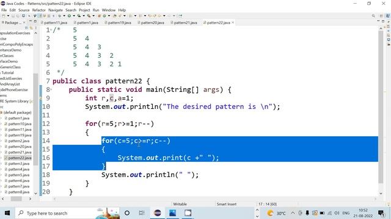This screenshot has width=391, height=219.
Task: Click the green Run icon
Action: (x=69, y=16)
